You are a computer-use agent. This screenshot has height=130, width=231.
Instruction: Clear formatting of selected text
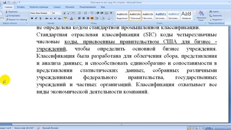pos(73,13)
